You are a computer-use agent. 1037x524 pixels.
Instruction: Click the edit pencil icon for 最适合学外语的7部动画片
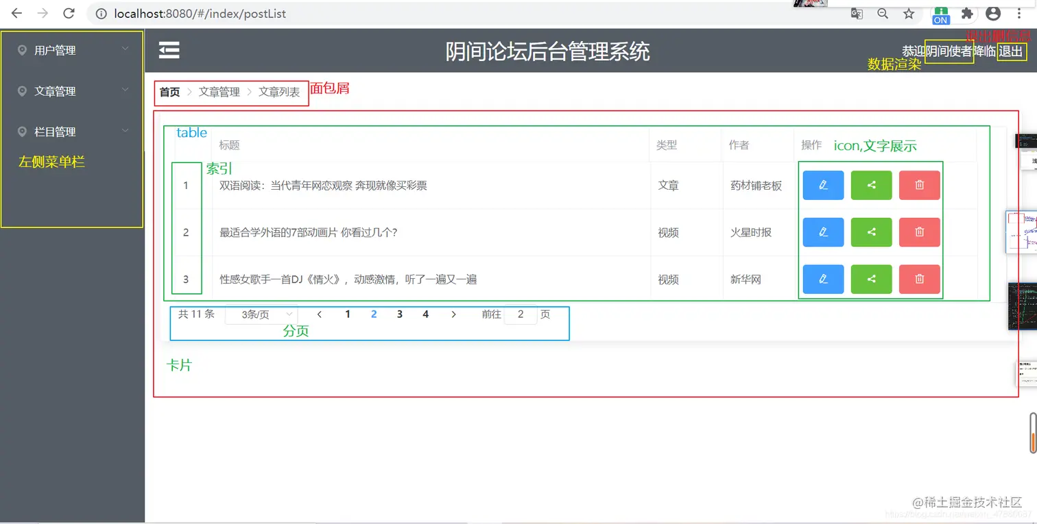(822, 232)
